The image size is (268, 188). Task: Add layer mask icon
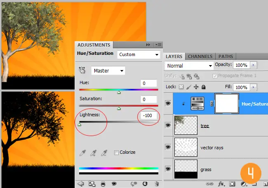click(232, 184)
